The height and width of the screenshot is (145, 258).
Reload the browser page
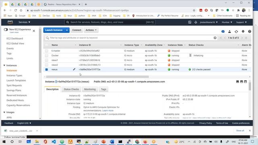16,10
